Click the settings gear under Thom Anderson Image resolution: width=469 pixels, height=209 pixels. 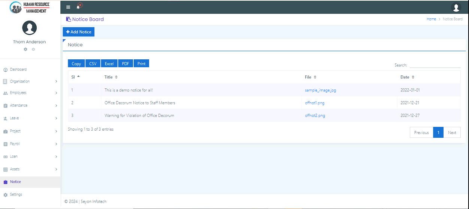click(25, 49)
